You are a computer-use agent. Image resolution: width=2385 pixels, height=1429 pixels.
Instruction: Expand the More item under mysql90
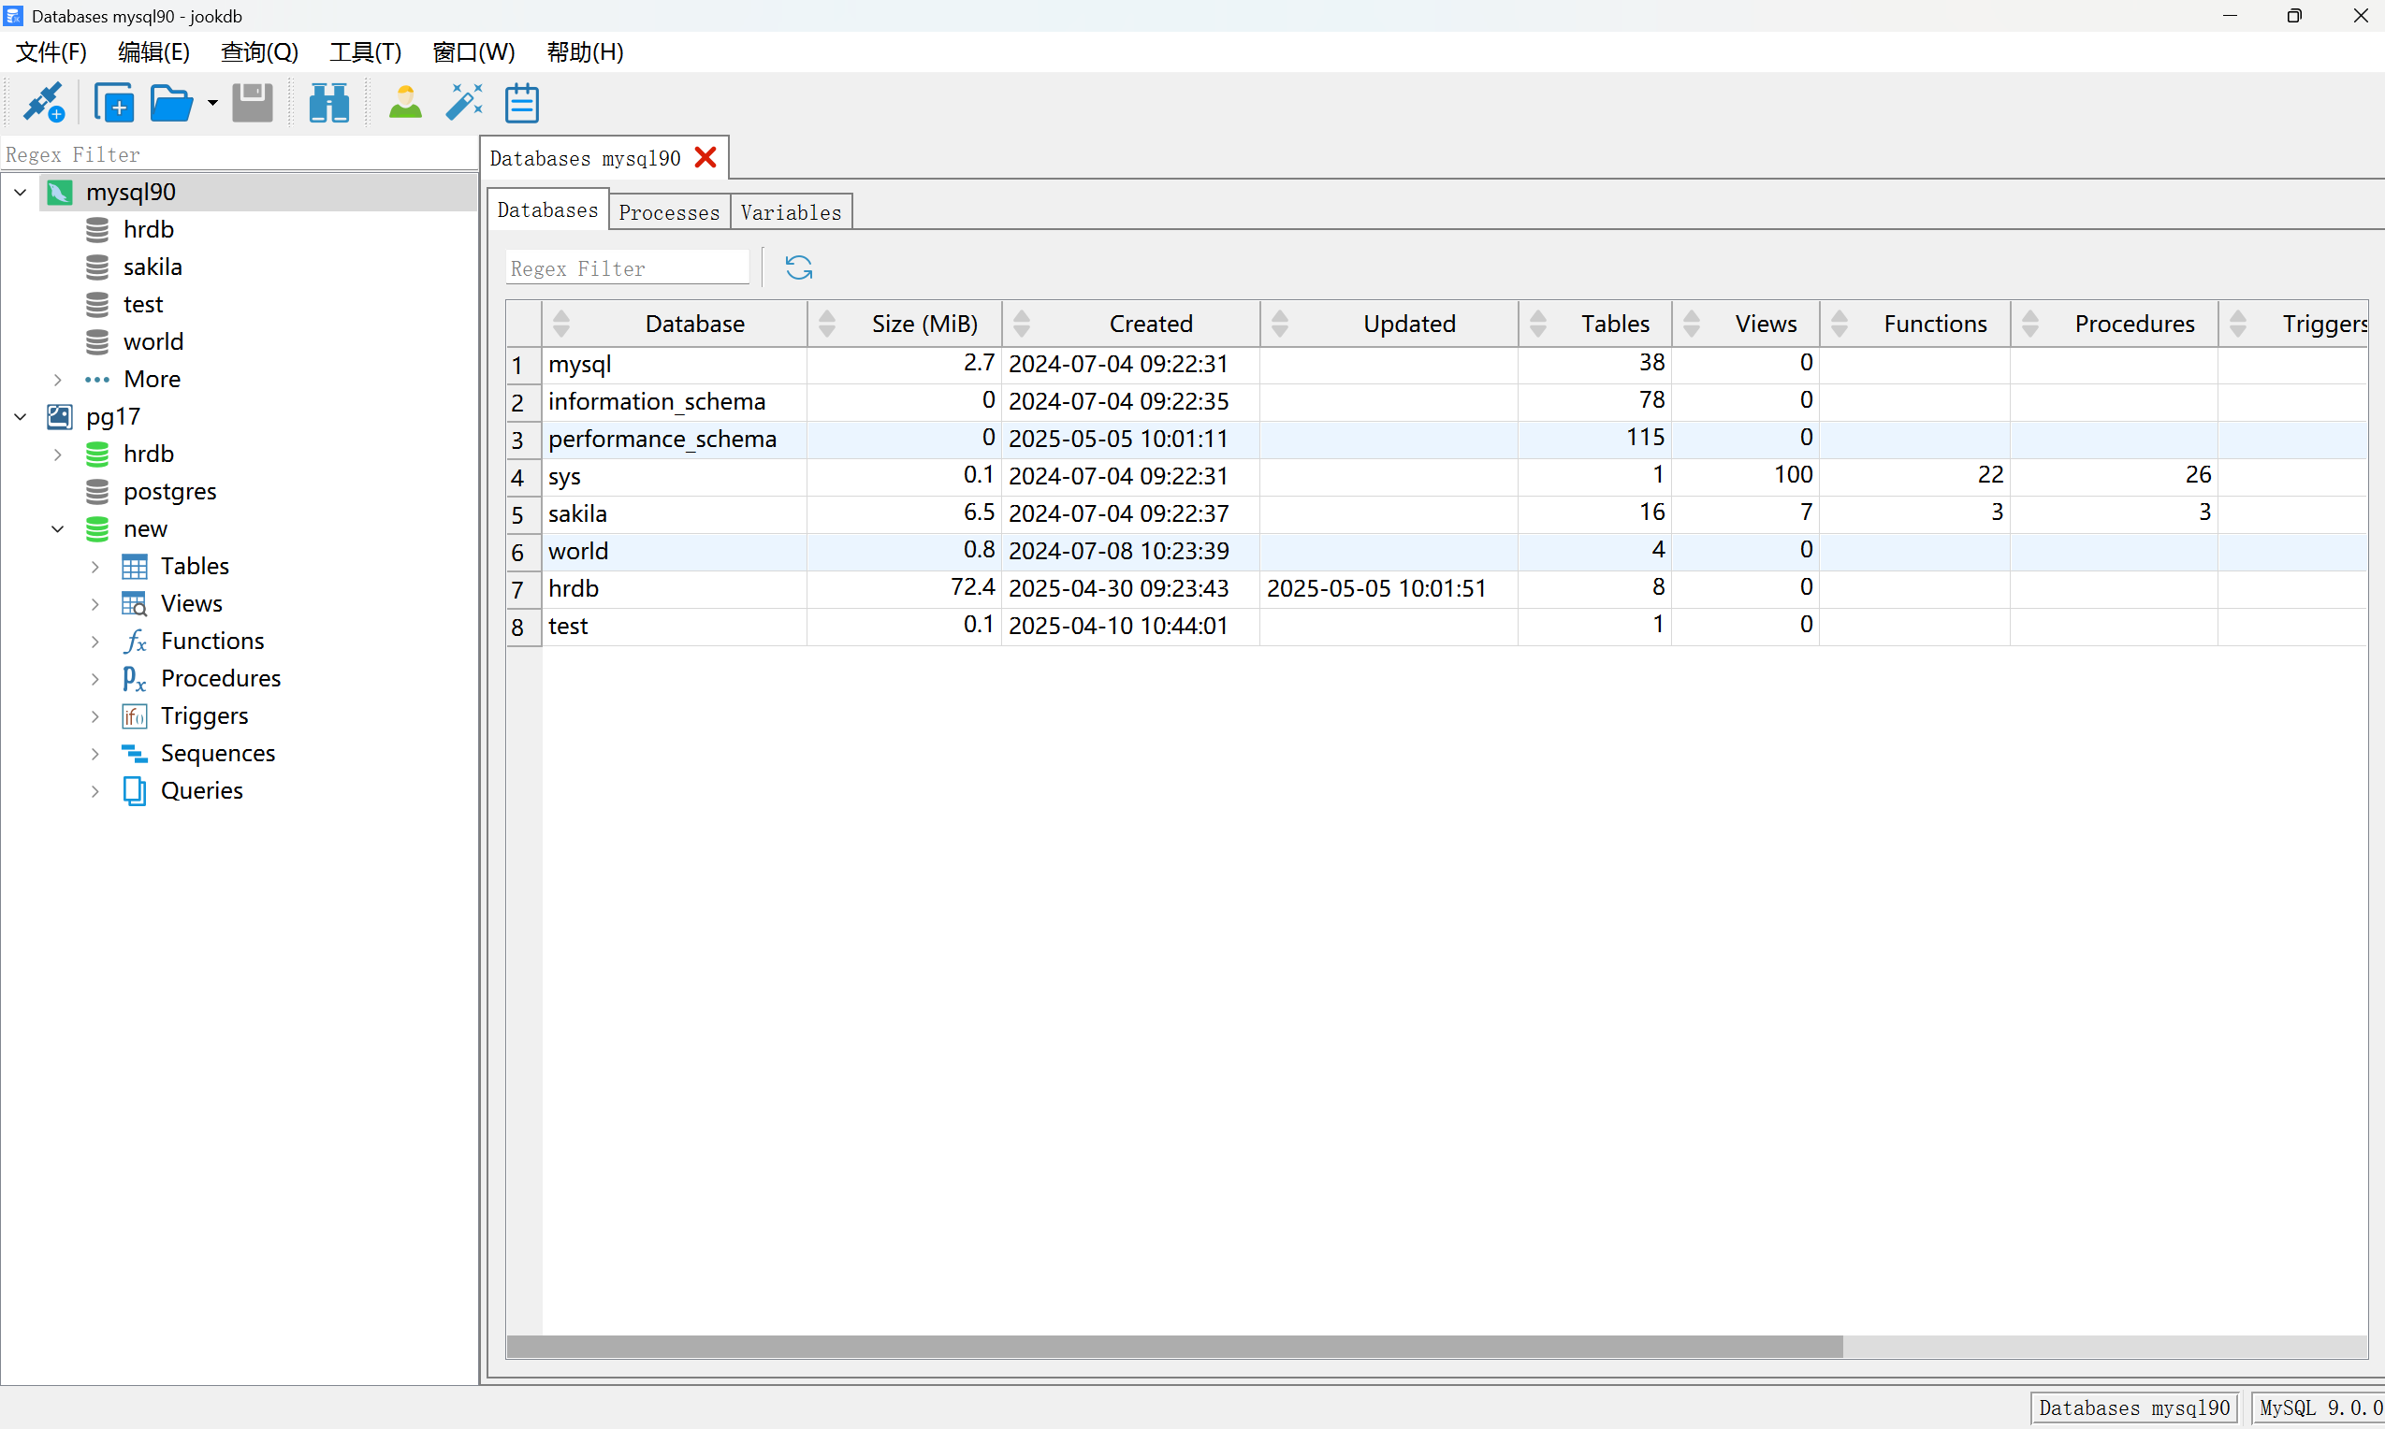tap(58, 380)
